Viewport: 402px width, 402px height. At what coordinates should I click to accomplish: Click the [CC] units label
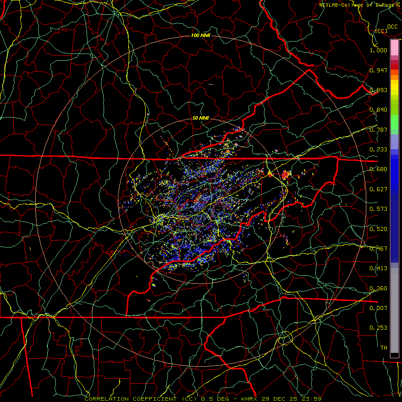pos(381,31)
